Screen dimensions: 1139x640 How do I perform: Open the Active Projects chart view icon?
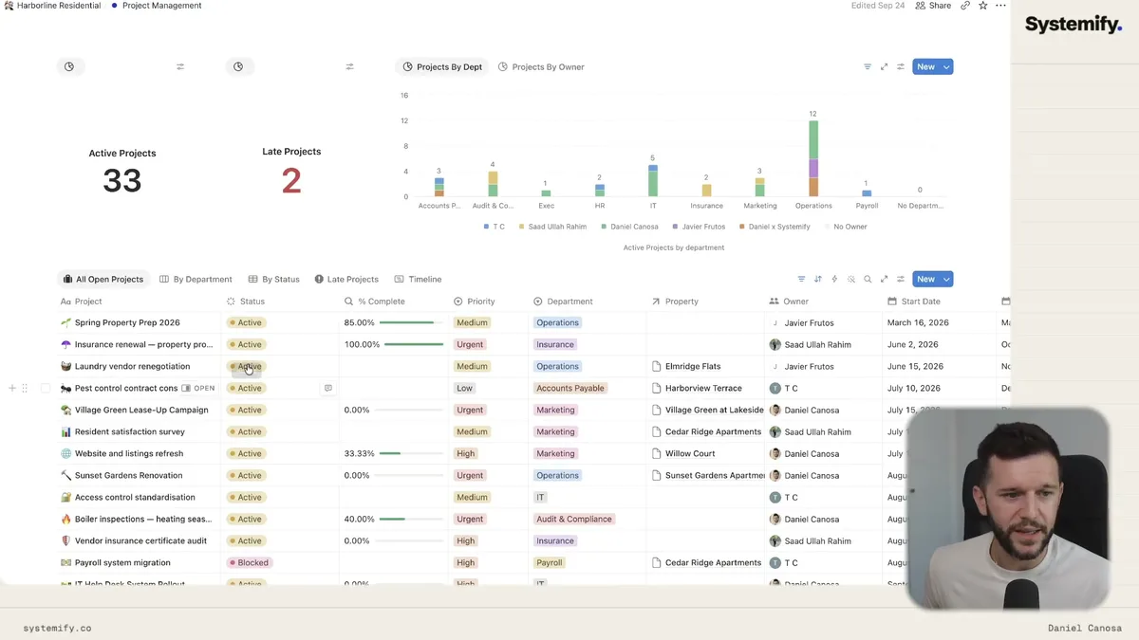[69, 66]
